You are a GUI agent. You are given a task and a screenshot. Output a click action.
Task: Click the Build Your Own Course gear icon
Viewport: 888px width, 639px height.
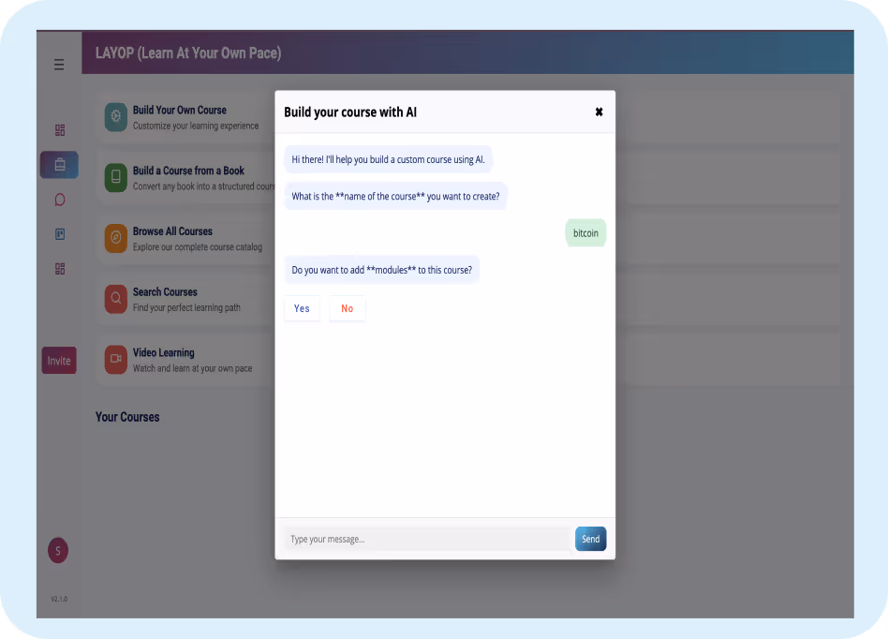(115, 117)
